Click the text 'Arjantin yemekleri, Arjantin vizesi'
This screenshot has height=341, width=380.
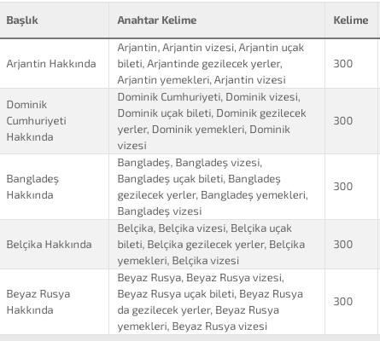tap(202, 80)
